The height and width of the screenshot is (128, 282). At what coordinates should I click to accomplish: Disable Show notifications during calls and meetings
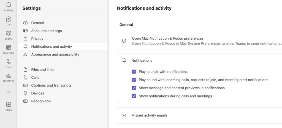point(134,96)
